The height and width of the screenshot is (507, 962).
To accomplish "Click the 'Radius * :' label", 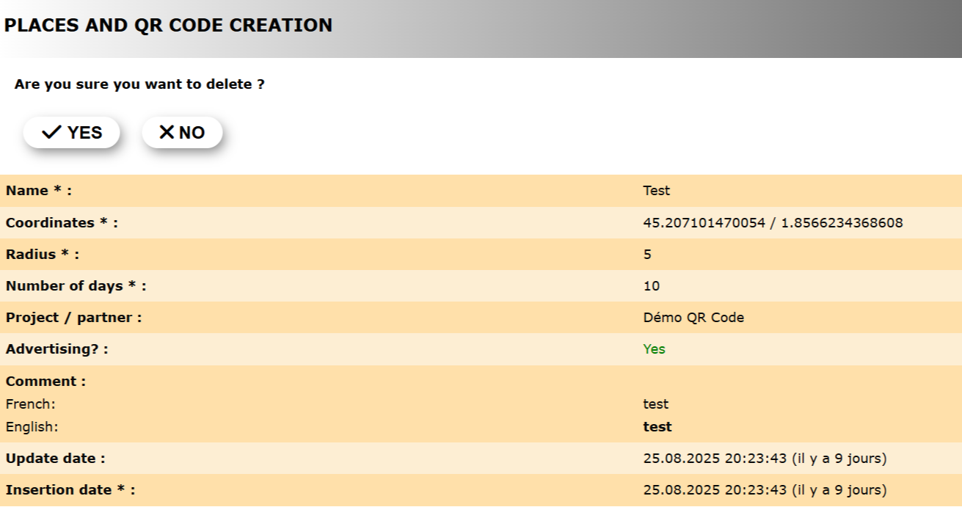I will pyautogui.click(x=43, y=255).
